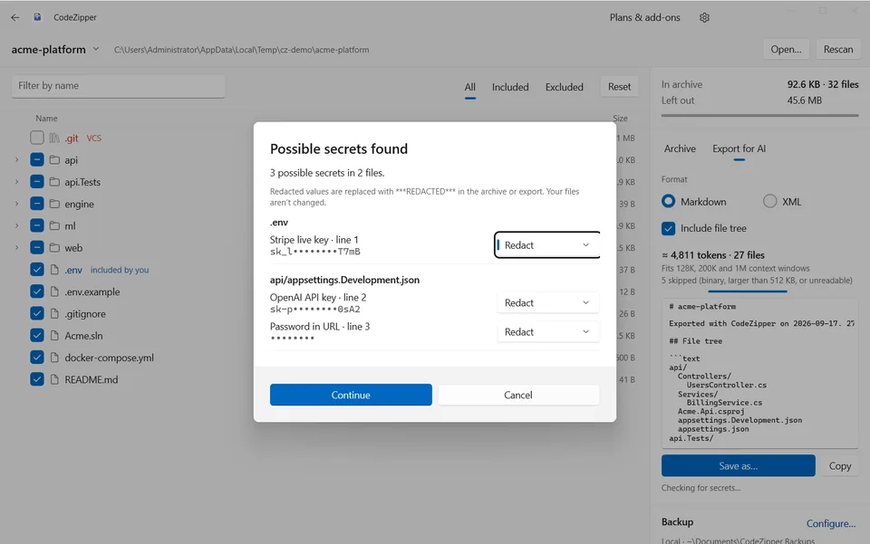Click the Save as... button
Image resolution: width=870 pixels, height=544 pixels.
pyautogui.click(x=738, y=466)
